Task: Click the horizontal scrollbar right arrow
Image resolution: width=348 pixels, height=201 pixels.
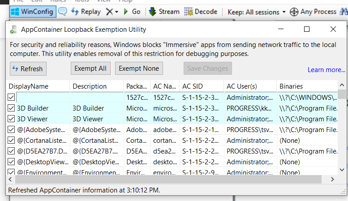Action: tap(332, 179)
